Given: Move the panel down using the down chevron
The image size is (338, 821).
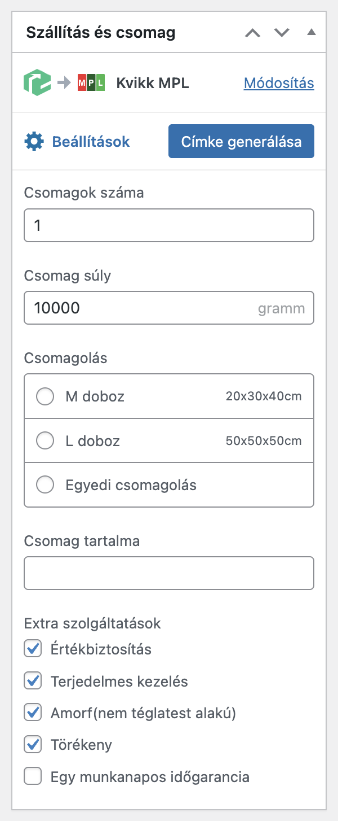Looking at the screenshot, I should tap(282, 32).
